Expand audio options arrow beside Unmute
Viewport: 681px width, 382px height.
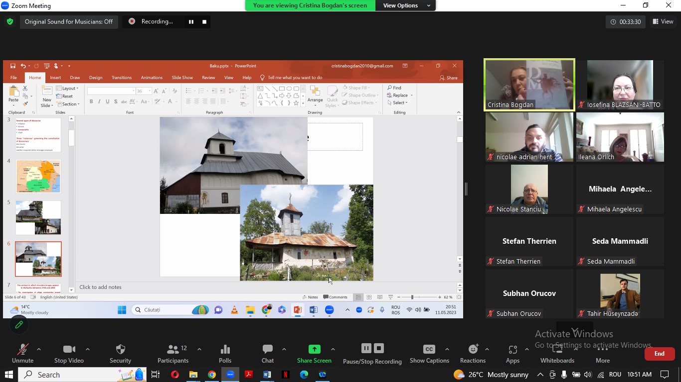pyautogui.click(x=39, y=349)
